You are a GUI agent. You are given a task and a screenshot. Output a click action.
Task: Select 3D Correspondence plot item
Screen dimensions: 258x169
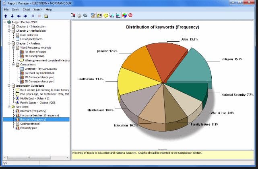[39, 81]
